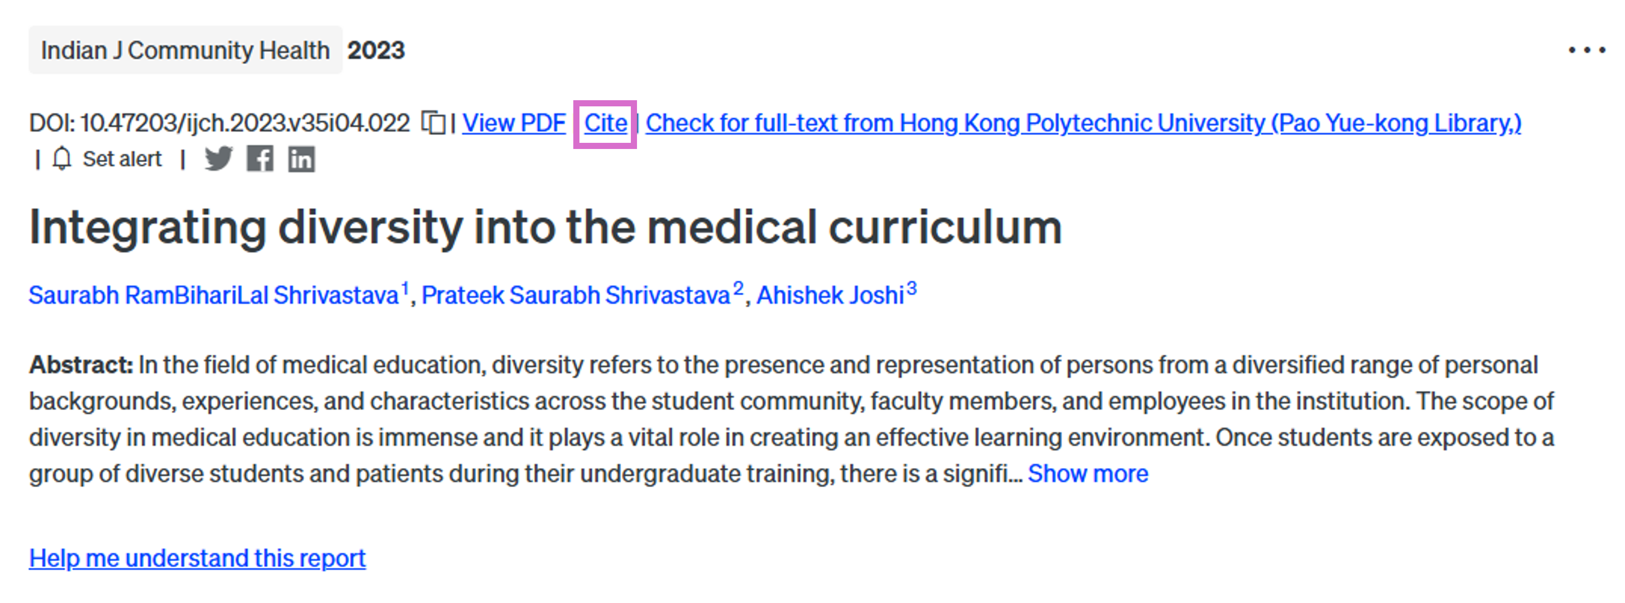Viewport: 1625px width, 603px height.
Task: Click the bell icon to set alert
Action: click(62, 159)
